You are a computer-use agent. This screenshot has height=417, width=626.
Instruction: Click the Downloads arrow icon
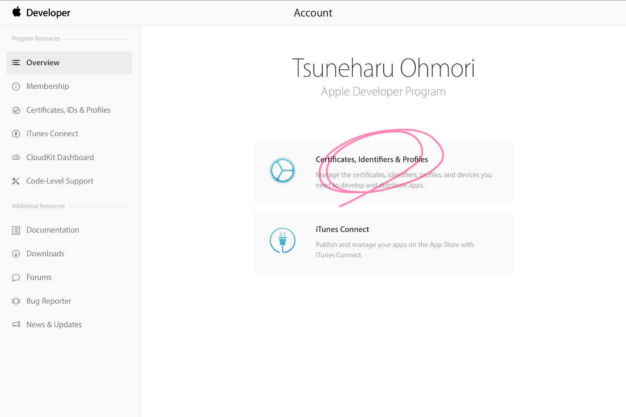click(16, 254)
